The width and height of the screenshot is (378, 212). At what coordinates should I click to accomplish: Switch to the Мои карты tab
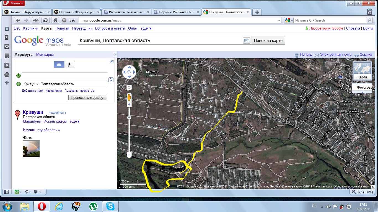pos(45,55)
